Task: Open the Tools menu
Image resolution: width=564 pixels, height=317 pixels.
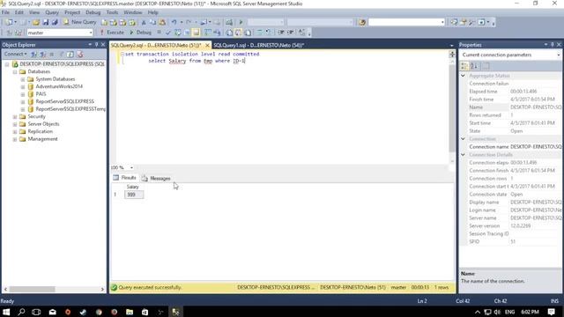Action: [112, 12]
